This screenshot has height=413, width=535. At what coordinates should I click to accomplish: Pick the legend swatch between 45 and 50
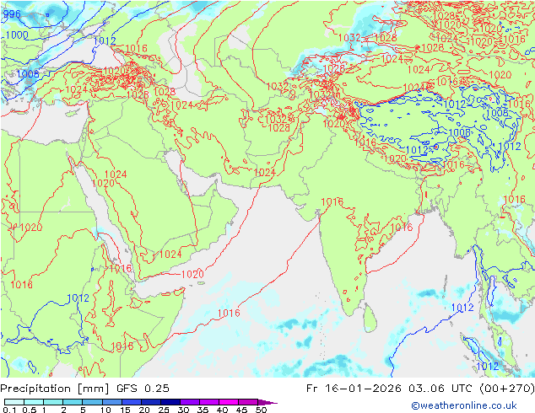pyautogui.click(x=248, y=402)
